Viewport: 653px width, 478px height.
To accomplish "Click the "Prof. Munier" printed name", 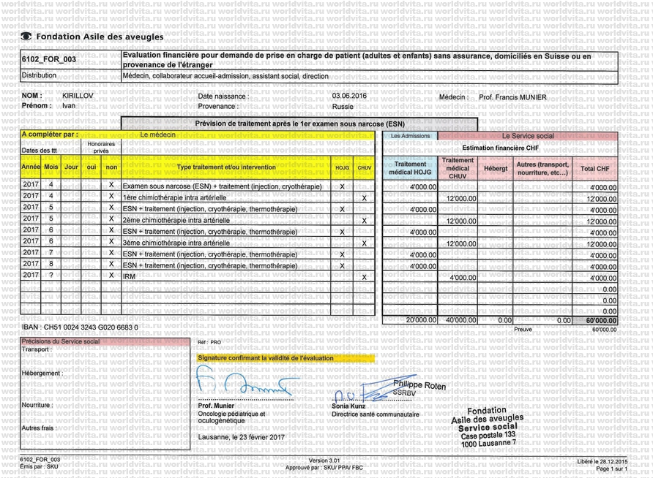I will click(216, 406).
